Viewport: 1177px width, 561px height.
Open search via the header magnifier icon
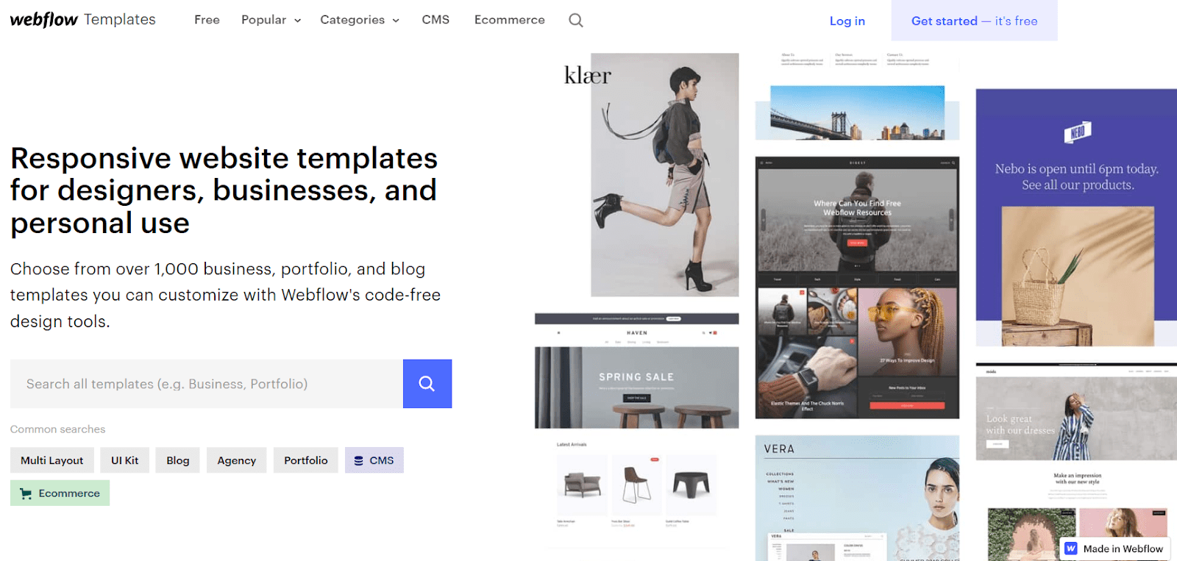pos(576,21)
